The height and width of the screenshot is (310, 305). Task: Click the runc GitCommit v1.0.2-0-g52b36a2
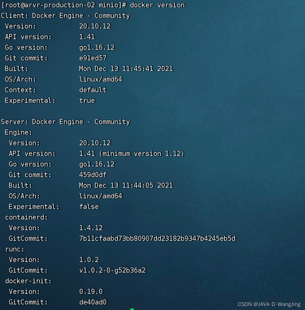[113, 270]
